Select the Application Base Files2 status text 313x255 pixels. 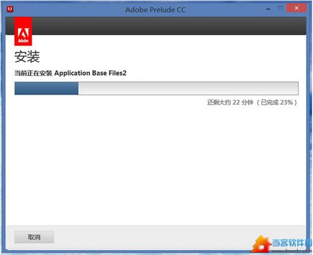click(x=90, y=73)
